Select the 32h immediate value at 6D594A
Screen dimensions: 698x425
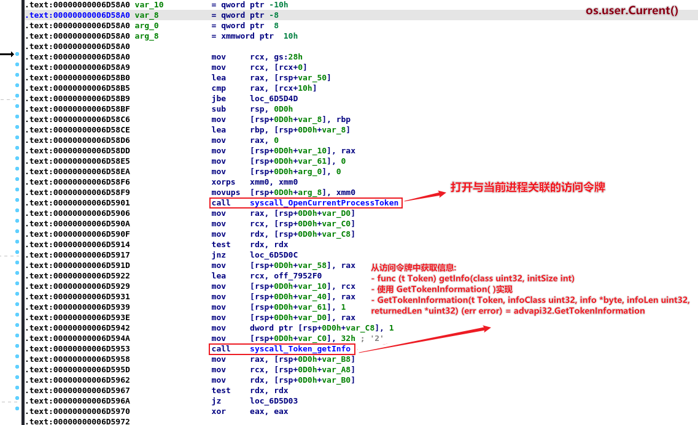tap(347, 339)
